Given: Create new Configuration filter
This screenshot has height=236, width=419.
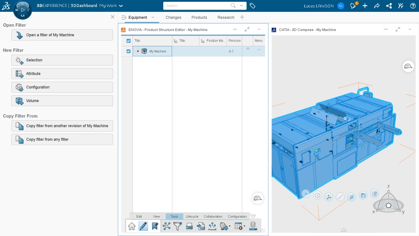Looking at the screenshot, I should coord(62,87).
